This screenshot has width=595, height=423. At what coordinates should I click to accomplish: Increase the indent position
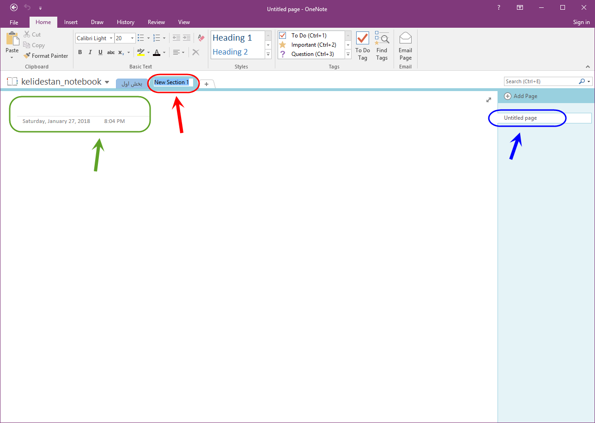tap(187, 38)
